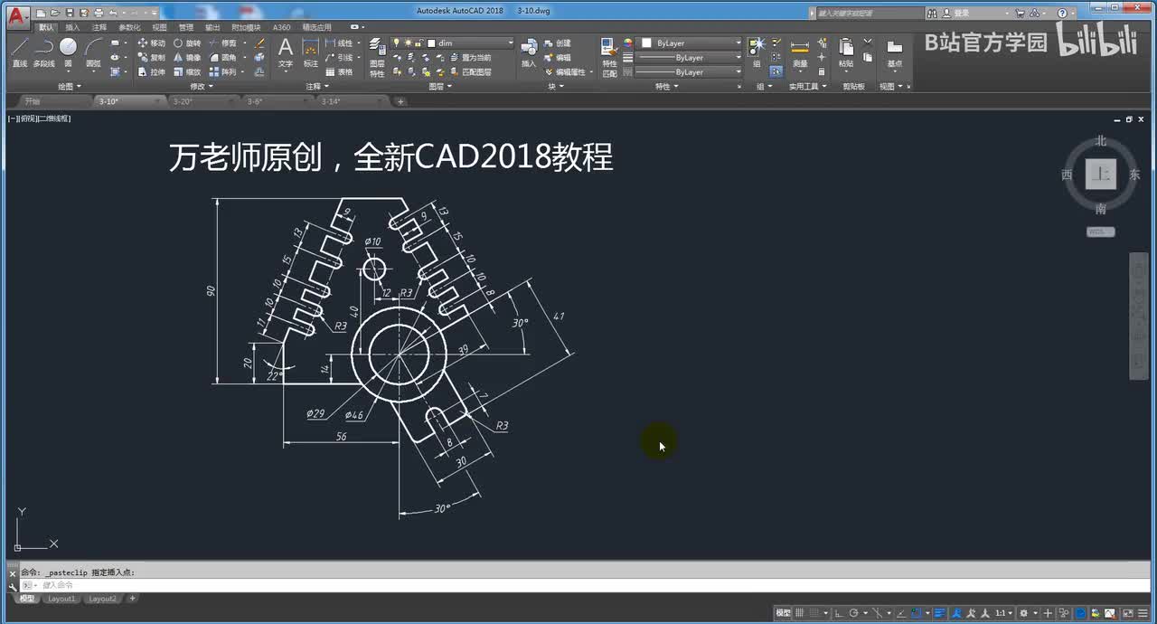Screen dimensions: 1157x624
Task: Click the 登录 sign-in button
Action: click(955, 13)
